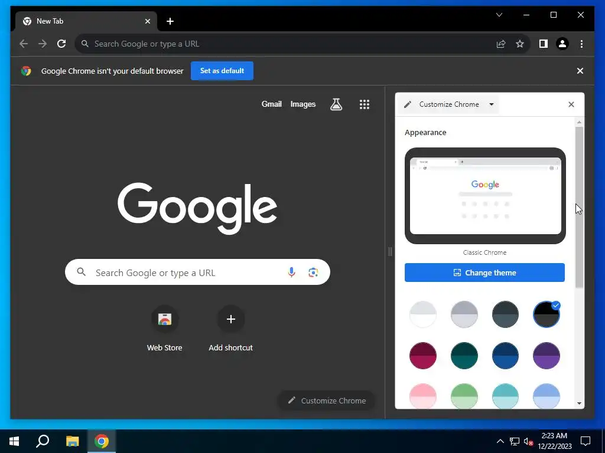Click the Classic Chrome theme preview
Screen dimensions: 605x453
click(485, 196)
